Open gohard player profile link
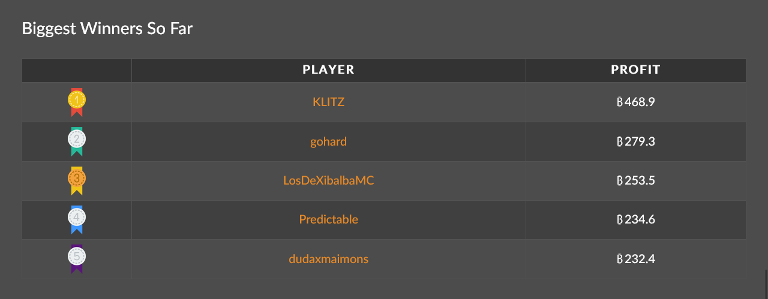Screen dimensions: 768x299 [x=329, y=142]
